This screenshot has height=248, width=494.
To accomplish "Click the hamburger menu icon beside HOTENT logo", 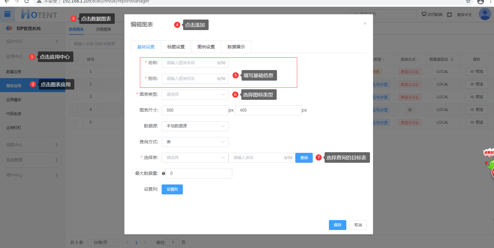I will coord(7,14).
